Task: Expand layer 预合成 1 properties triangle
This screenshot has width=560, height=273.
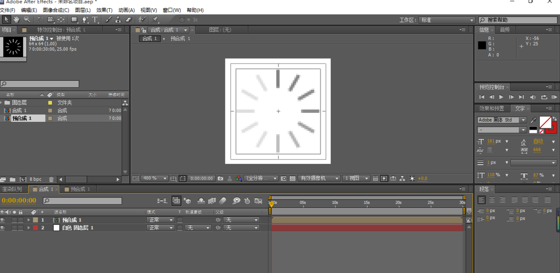Action: [x=29, y=220]
